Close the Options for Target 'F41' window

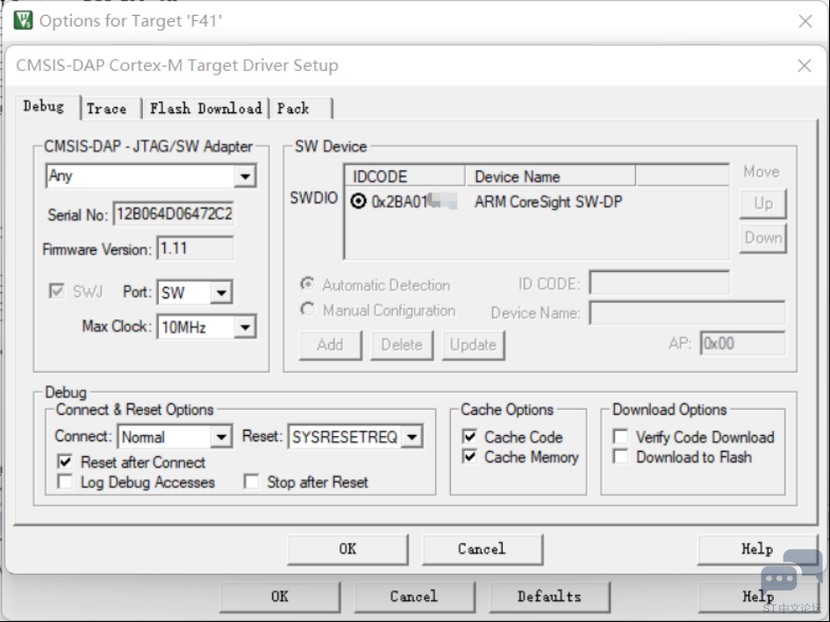pos(805,21)
